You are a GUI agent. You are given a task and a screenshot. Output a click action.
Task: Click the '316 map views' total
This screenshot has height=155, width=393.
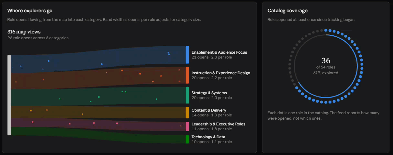pyautogui.click(x=24, y=32)
